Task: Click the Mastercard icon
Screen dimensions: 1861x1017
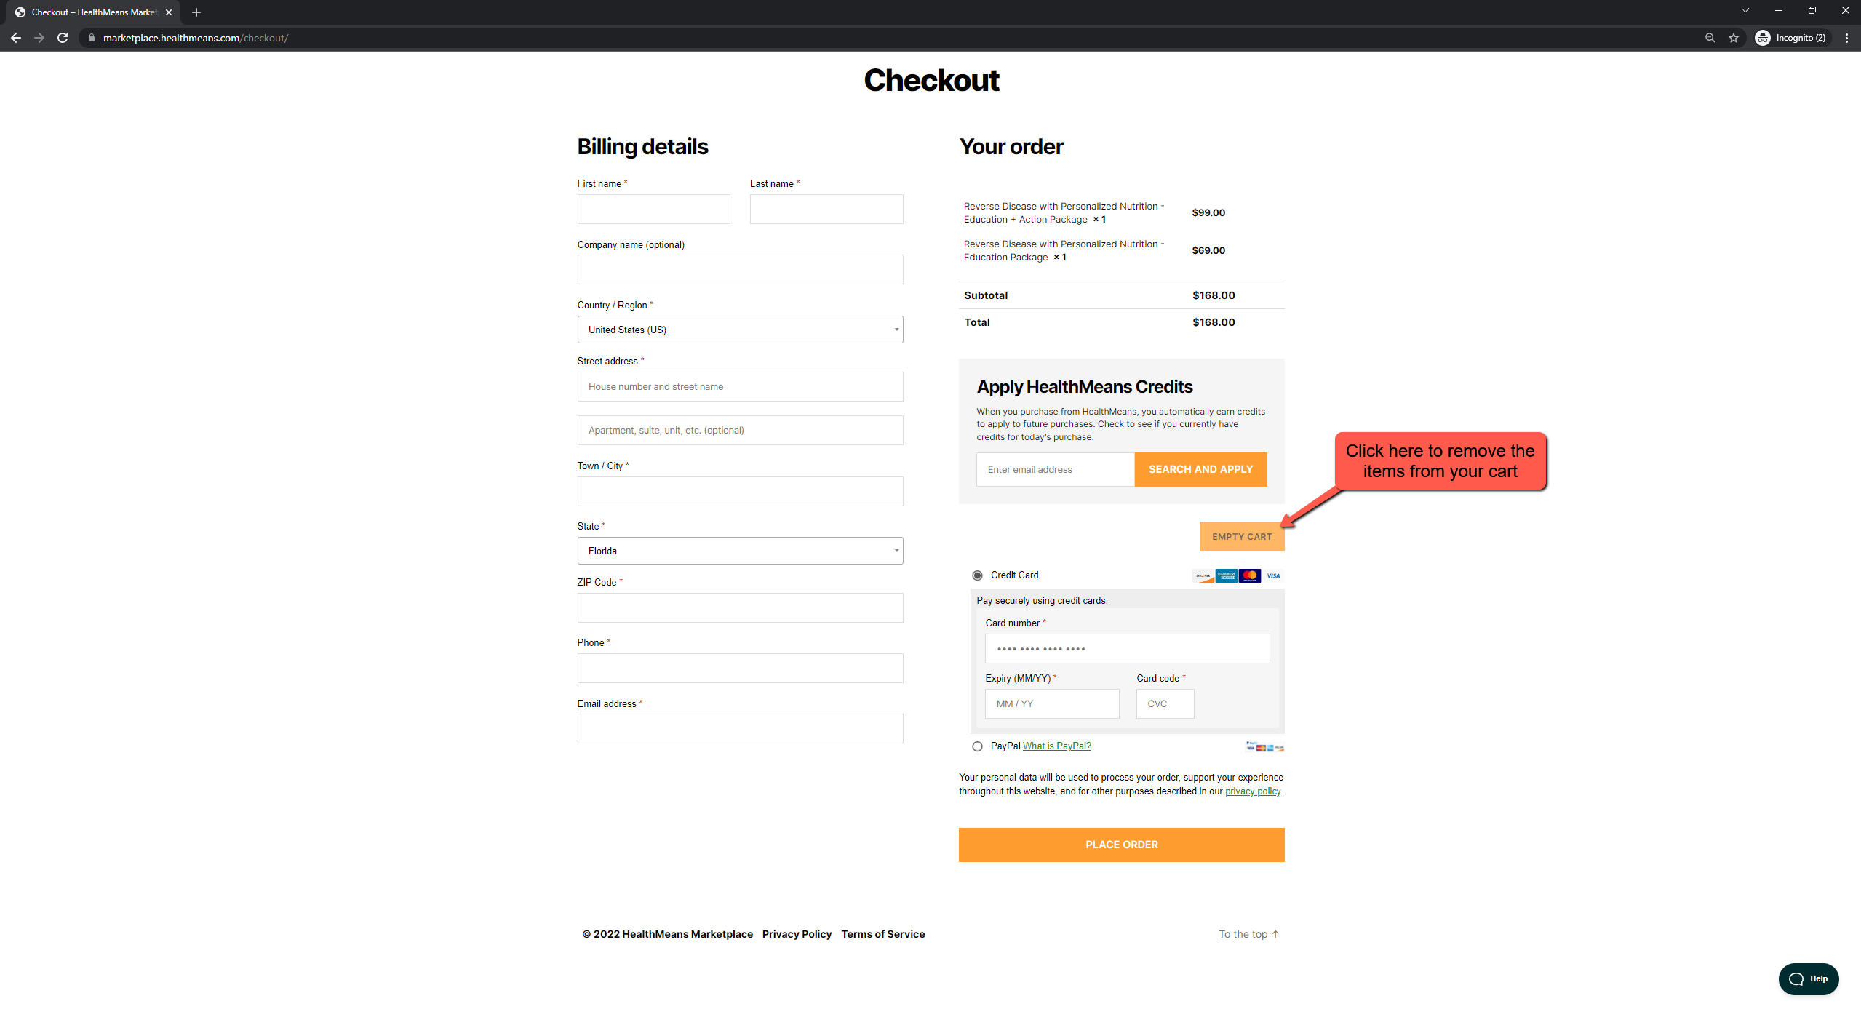Action: click(1249, 575)
